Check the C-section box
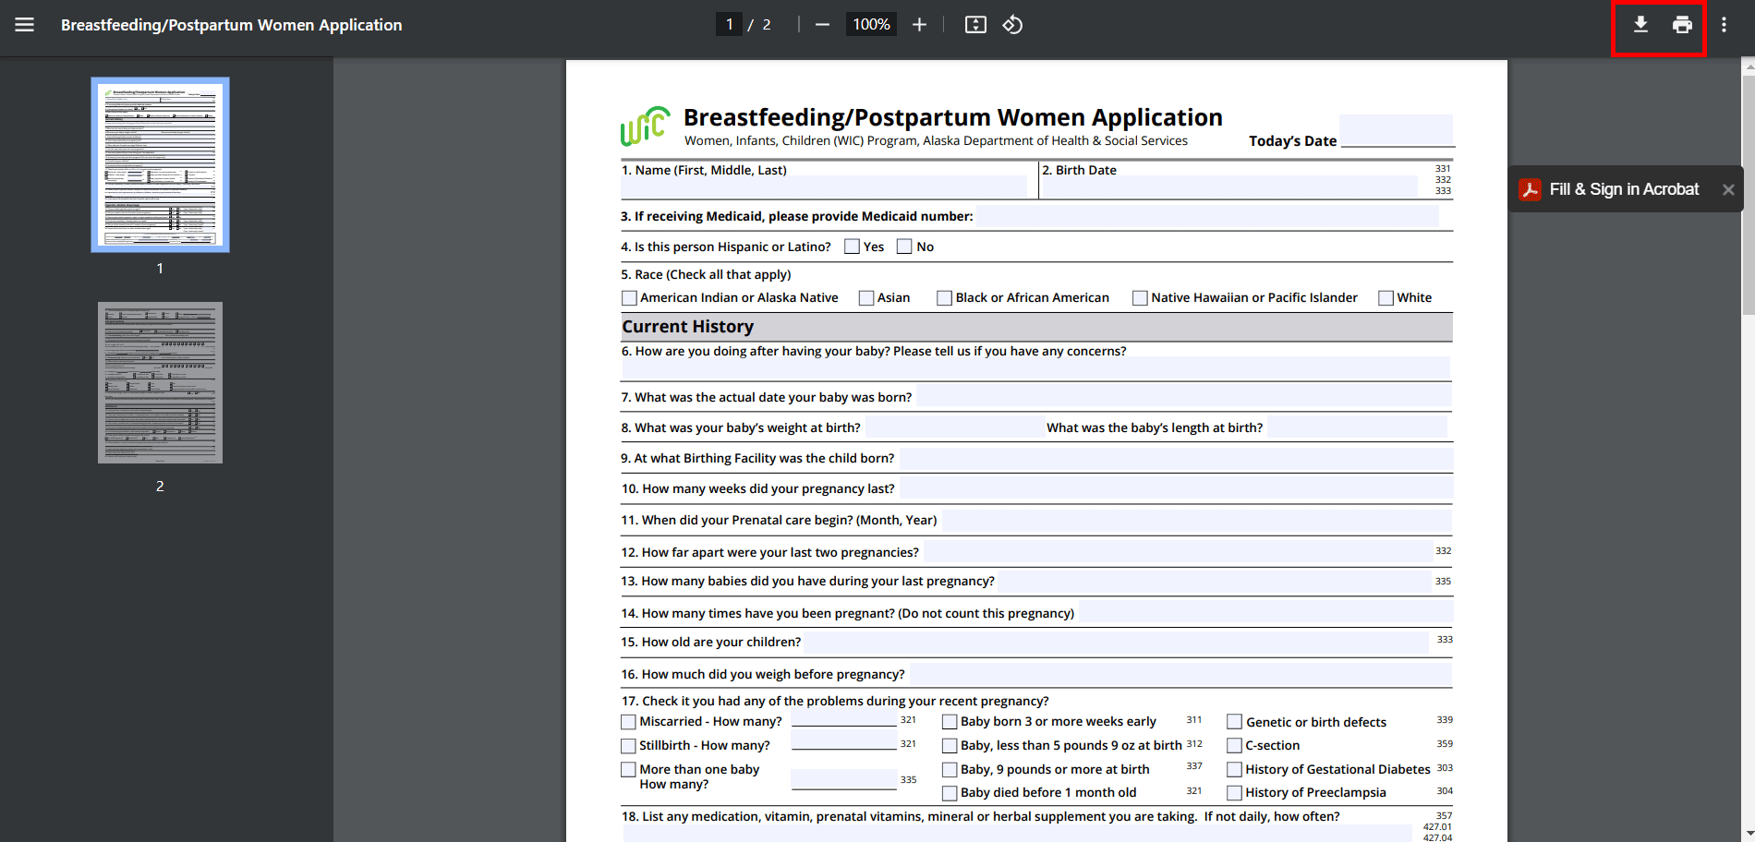The image size is (1755, 842). point(1234,746)
